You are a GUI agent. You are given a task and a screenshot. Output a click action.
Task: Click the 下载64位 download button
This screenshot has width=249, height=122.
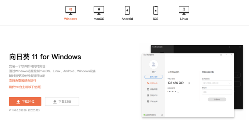tap(25, 101)
